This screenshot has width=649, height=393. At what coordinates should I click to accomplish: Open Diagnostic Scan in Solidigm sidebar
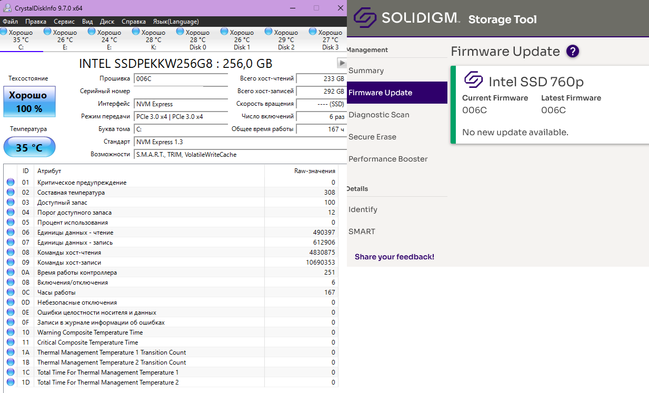click(x=379, y=115)
